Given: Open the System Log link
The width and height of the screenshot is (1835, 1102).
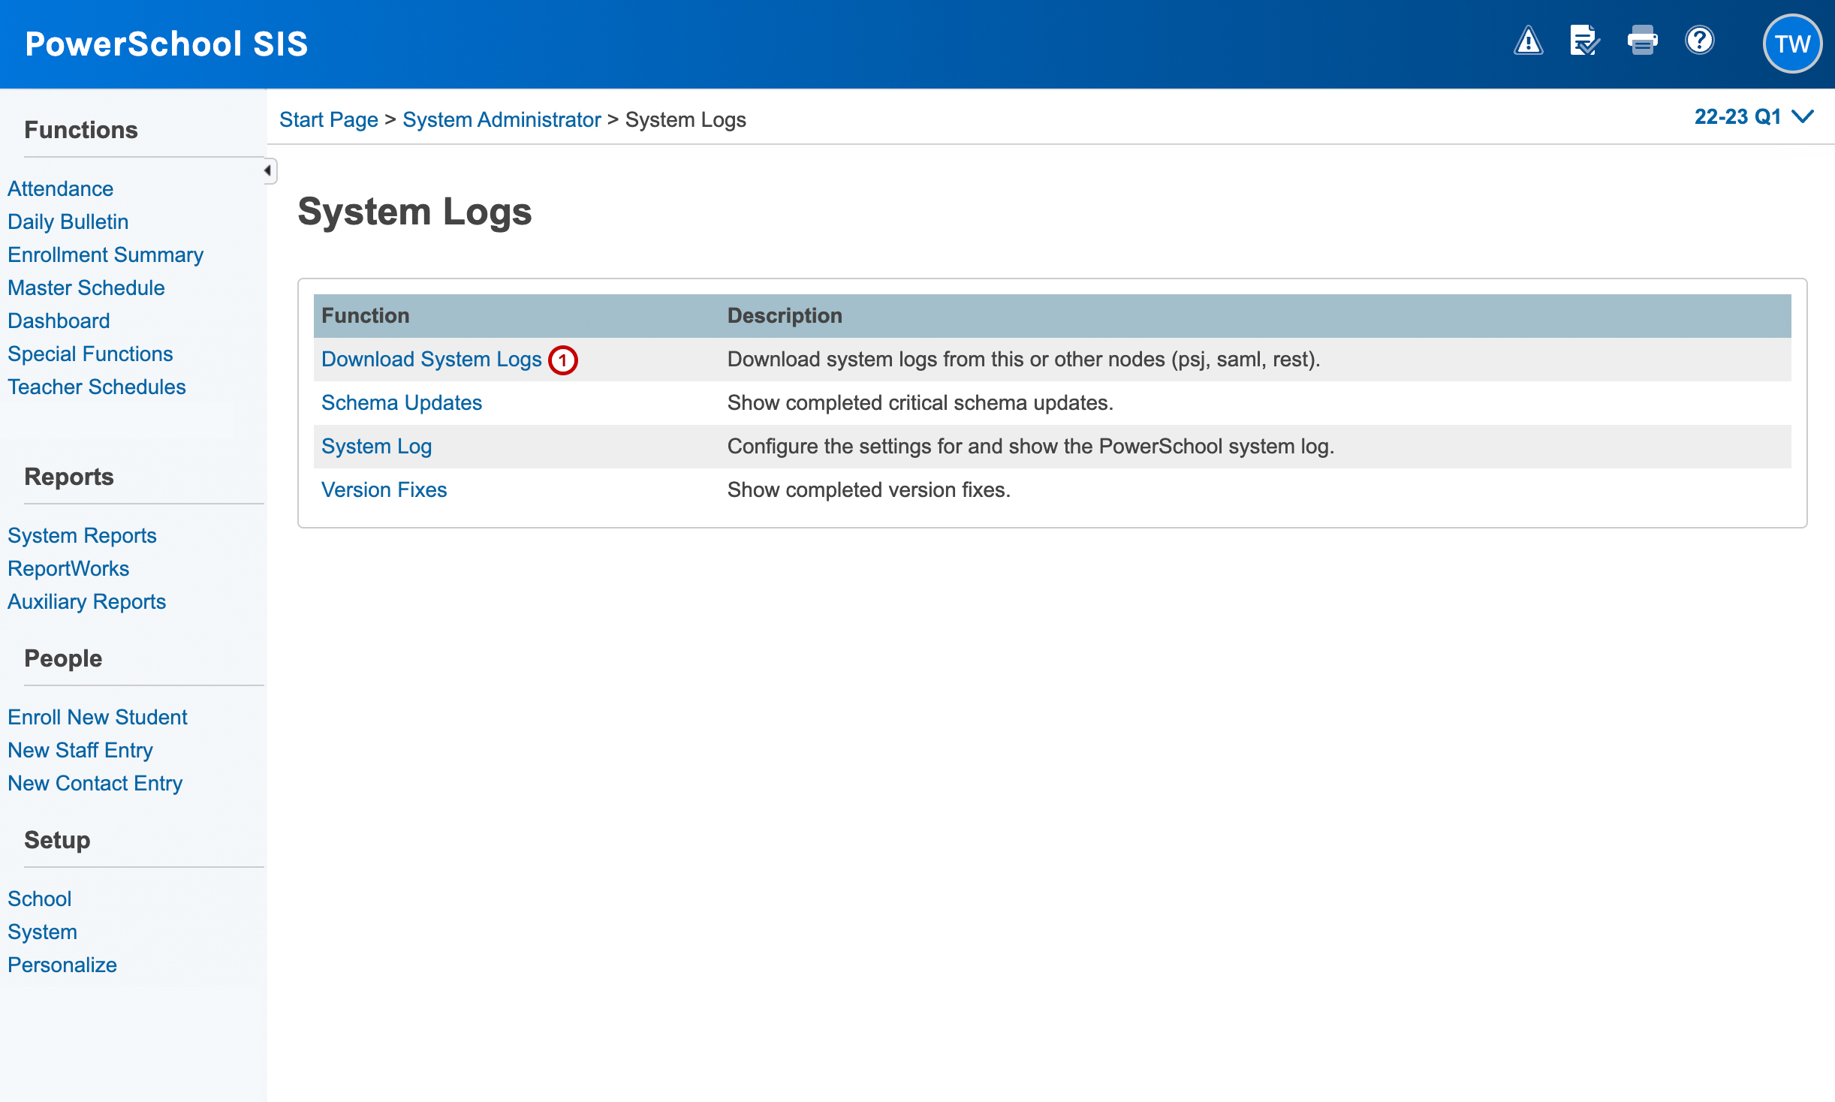Looking at the screenshot, I should point(377,447).
